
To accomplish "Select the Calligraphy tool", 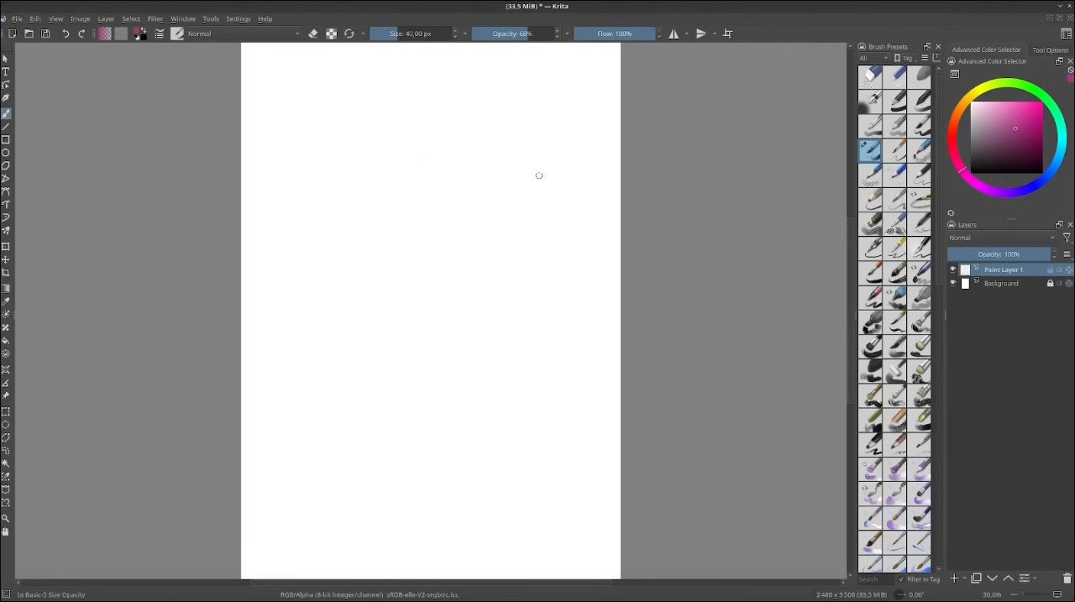I will pos(6,98).
